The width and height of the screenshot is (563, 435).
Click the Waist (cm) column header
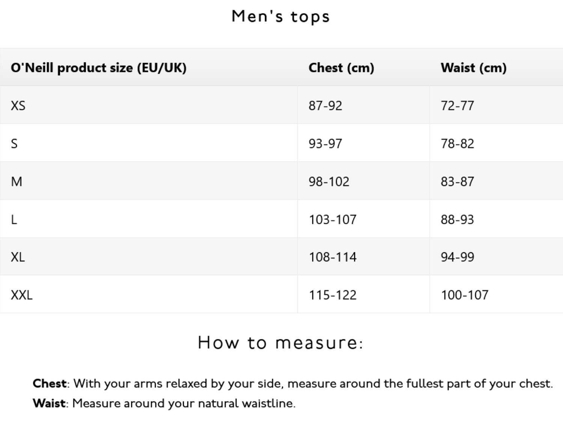(474, 68)
